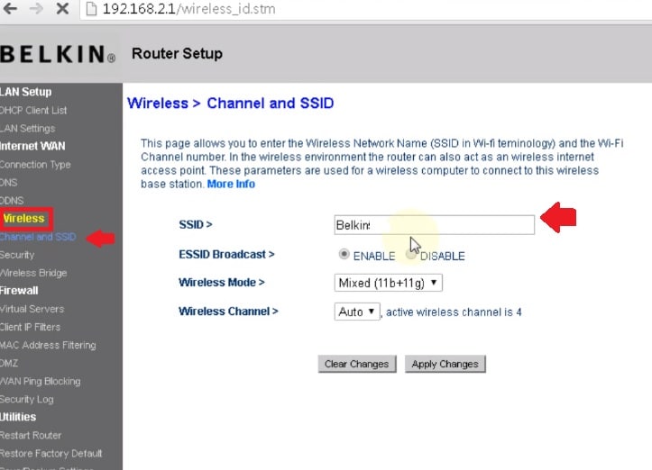Open the Wireless Mode dropdown
Screen dimensions: 652x470
coord(388,283)
